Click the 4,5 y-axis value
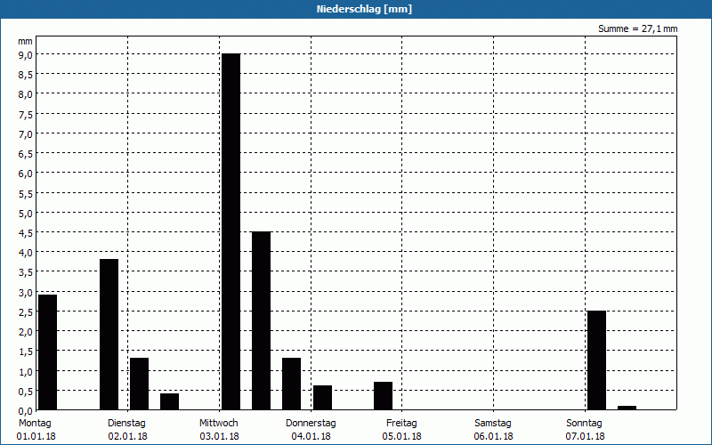The width and height of the screenshot is (712, 445). 26,233
